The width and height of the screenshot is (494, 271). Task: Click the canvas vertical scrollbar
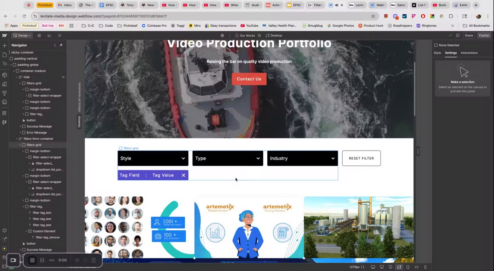point(415,89)
